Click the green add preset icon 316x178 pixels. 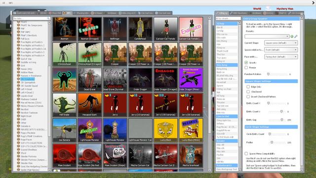click(292, 36)
